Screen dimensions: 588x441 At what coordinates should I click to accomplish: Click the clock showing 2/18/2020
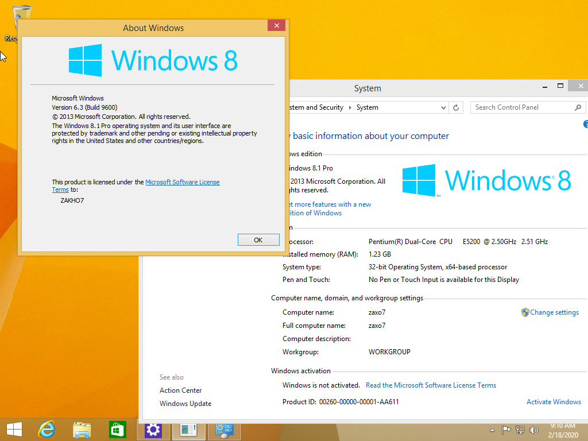click(x=563, y=431)
